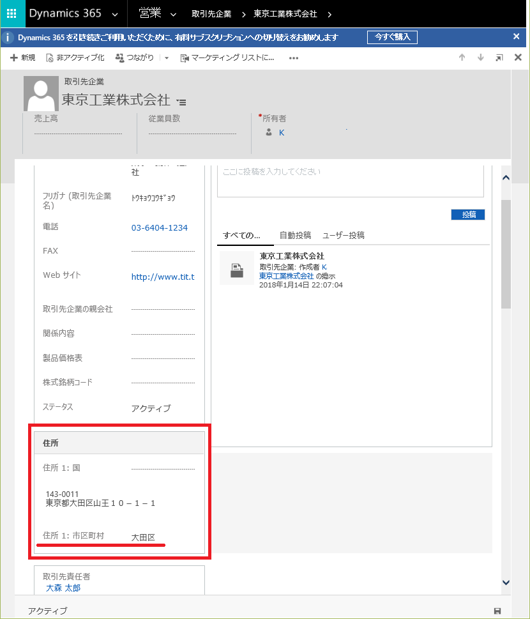Click the 製品価格表 field

[163, 358]
